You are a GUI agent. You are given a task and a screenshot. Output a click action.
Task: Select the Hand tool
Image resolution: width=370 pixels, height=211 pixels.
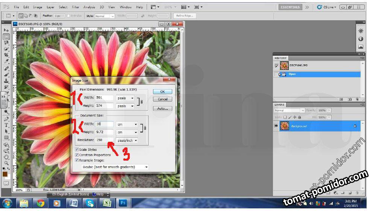click(x=6, y=156)
